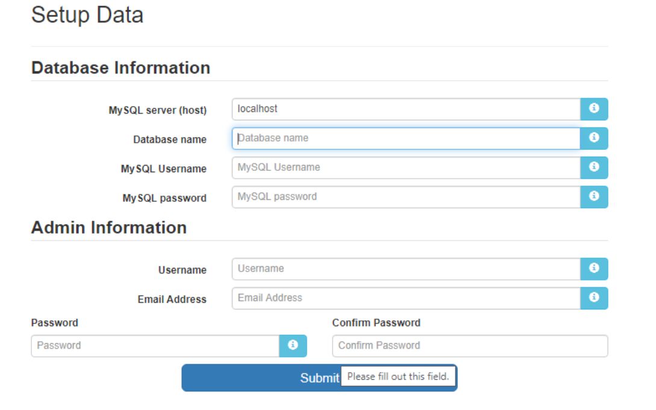This screenshot has width=656, height=410.
Task: Click the 'Please fill out this field.' tooltip
Action: coord(398,376)
